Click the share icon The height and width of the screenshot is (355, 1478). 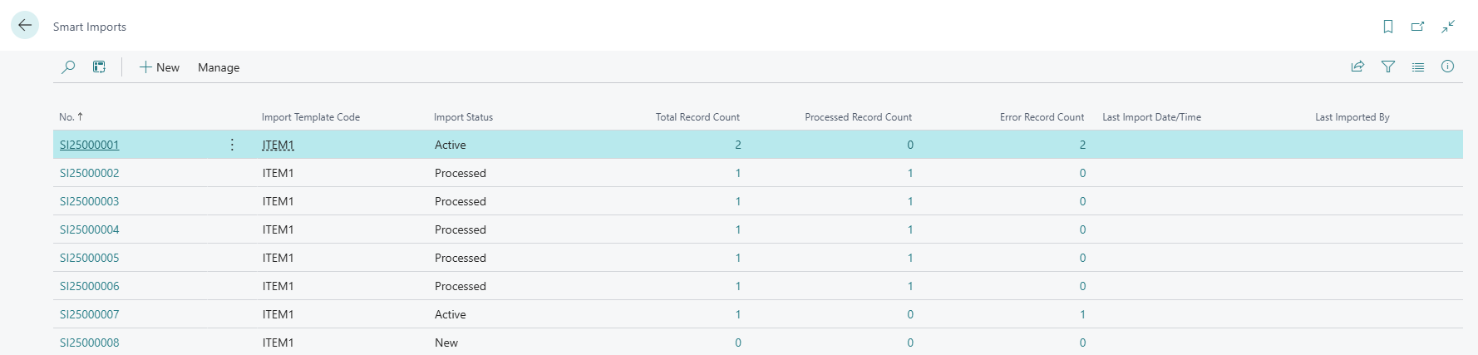[x=1357, y=67]
